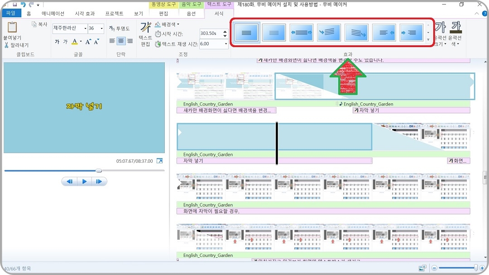Viewport: 489px width, 275px height.
Task: Open the font color dropdown arrow
Action: coord(81,42)
